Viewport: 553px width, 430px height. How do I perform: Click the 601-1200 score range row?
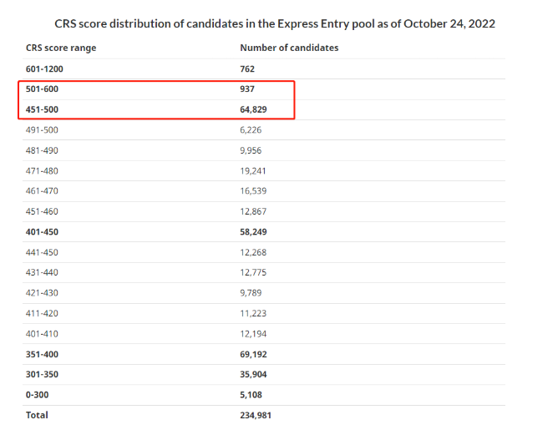click(x=264, y=68)
